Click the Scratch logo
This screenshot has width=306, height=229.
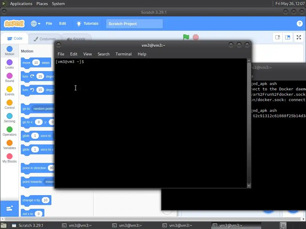pos(14,24)
